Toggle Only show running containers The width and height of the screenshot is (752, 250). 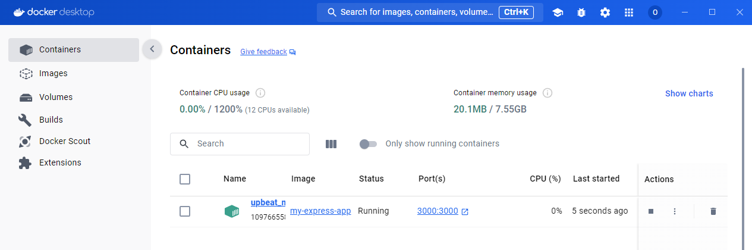tap(368, 143)
